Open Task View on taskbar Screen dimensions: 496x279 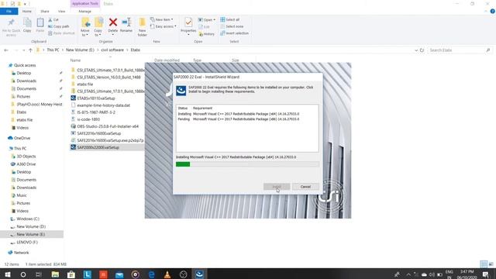coord(39,274)
